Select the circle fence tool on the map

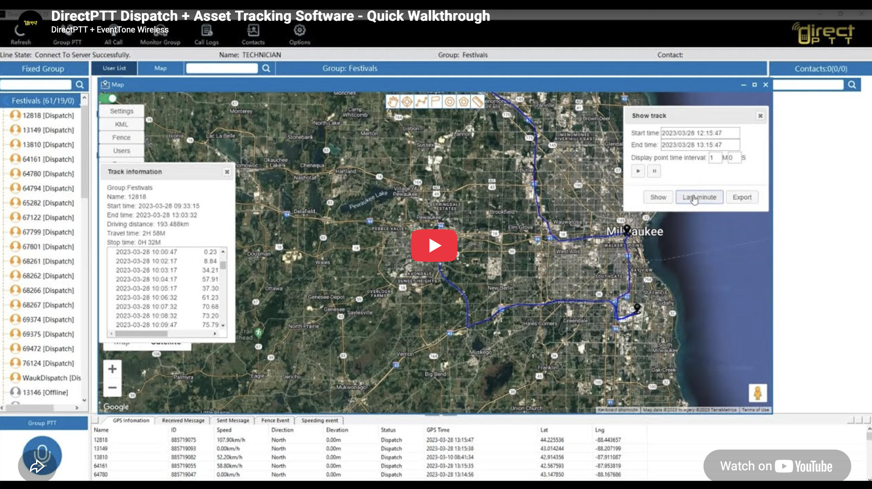point(449,102)
